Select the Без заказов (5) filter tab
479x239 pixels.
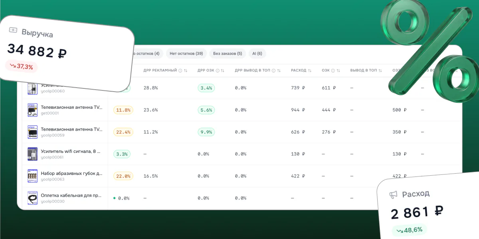point(228,53)
